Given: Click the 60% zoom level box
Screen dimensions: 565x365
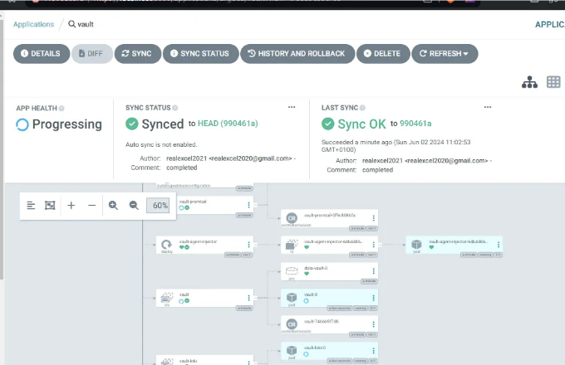Looking at the screenshot, I should point(158,206).
